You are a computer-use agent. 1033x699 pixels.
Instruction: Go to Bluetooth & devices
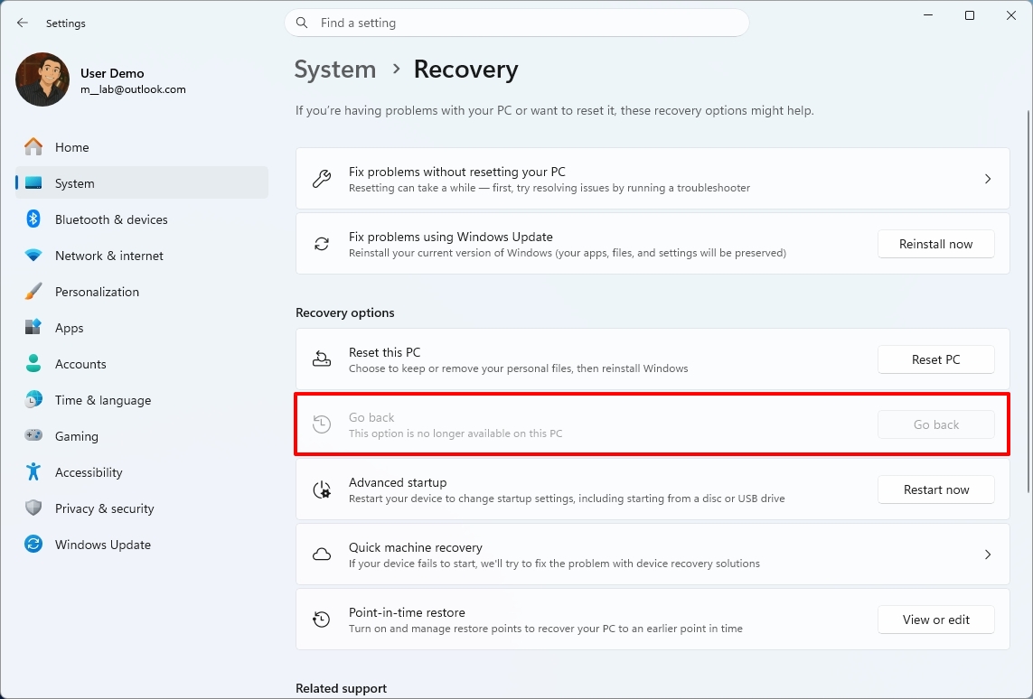(x=142, y=219)
